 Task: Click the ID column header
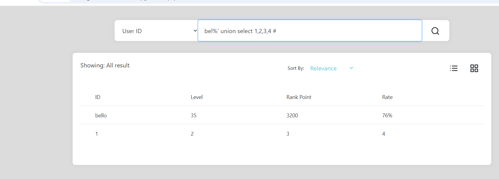[98, 97]
